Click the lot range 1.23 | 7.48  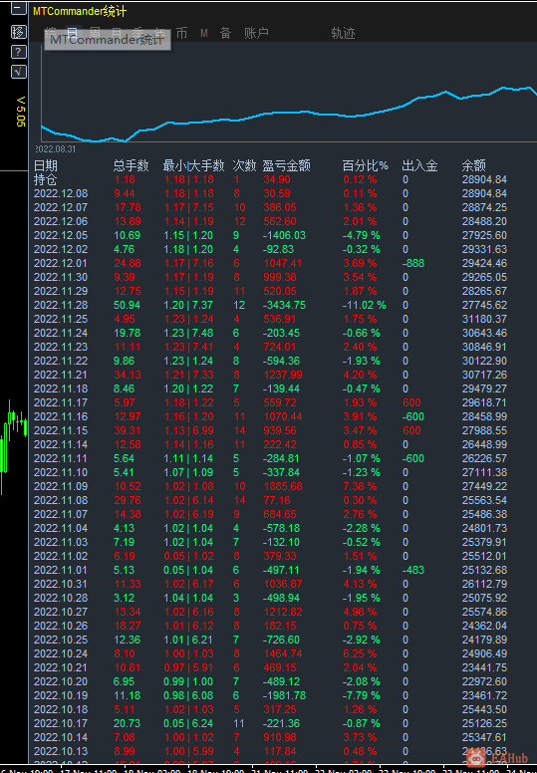tap(188, 333)
